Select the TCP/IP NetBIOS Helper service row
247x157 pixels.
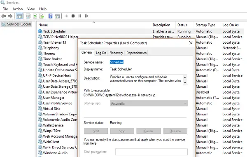(x=61, y=37)
